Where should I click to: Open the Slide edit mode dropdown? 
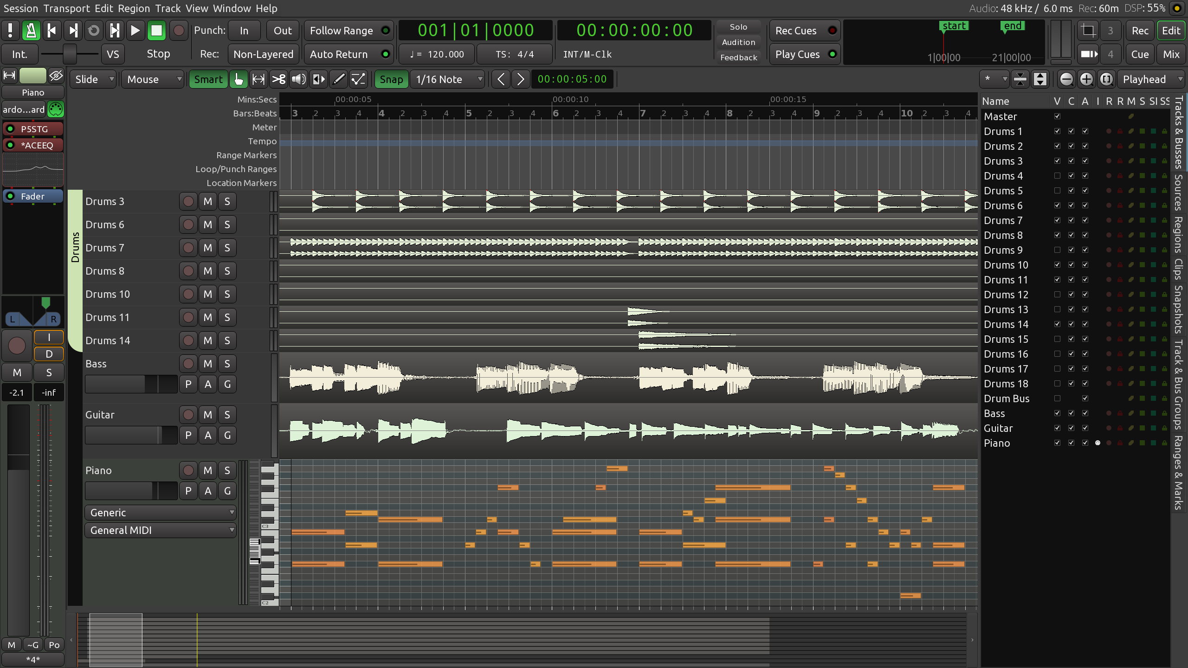tap(93, 79)
